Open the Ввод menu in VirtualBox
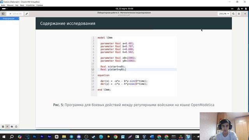Image resolution: width=249 pixels, height=140 pixels. pyautogui.click(x=22, y=5)
